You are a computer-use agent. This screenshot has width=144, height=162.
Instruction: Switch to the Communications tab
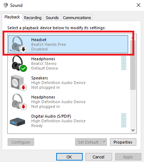tap(77, 18)
